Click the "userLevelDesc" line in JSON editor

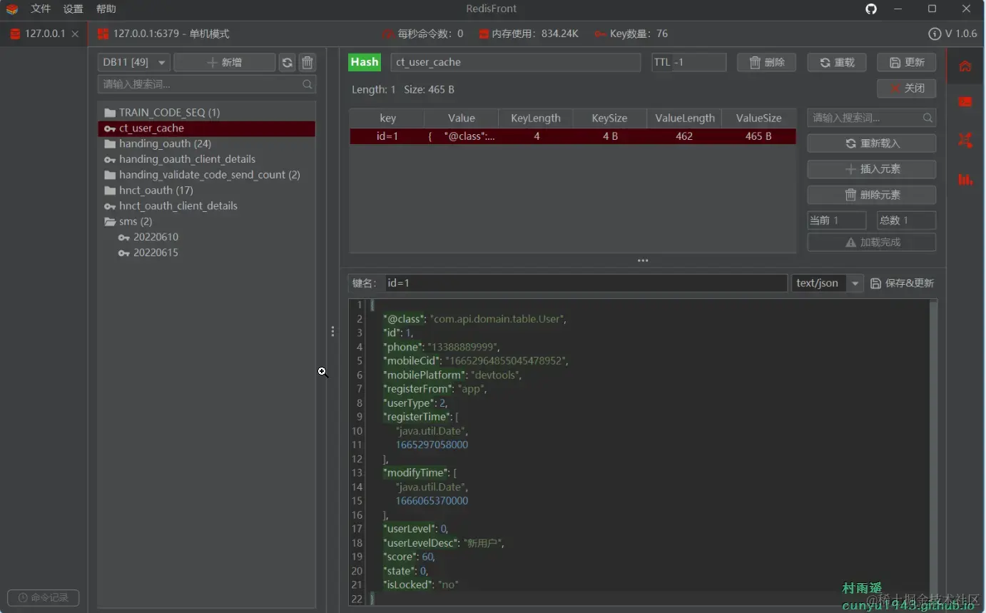point(444,543)
